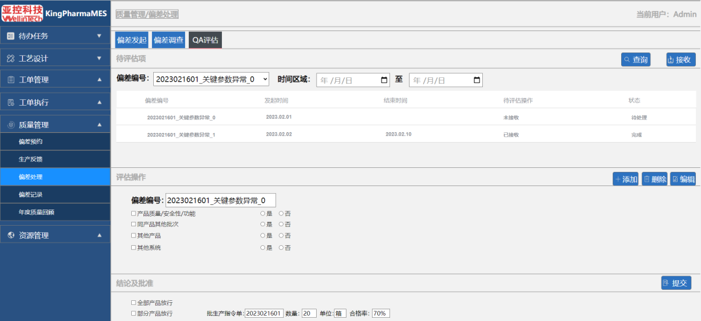This screenshot has height=321, width=701.
Task: Click the 质量管理 circle icon
Action: (x=11, y=125)
